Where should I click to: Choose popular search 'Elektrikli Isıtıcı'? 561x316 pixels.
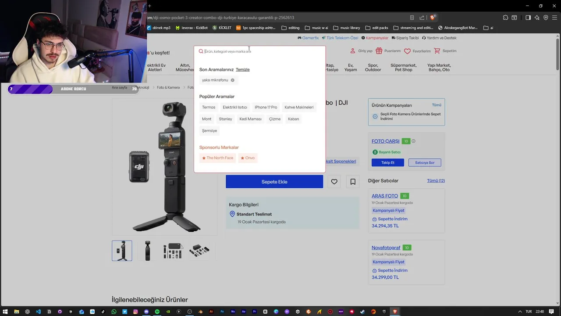point(235,107)
